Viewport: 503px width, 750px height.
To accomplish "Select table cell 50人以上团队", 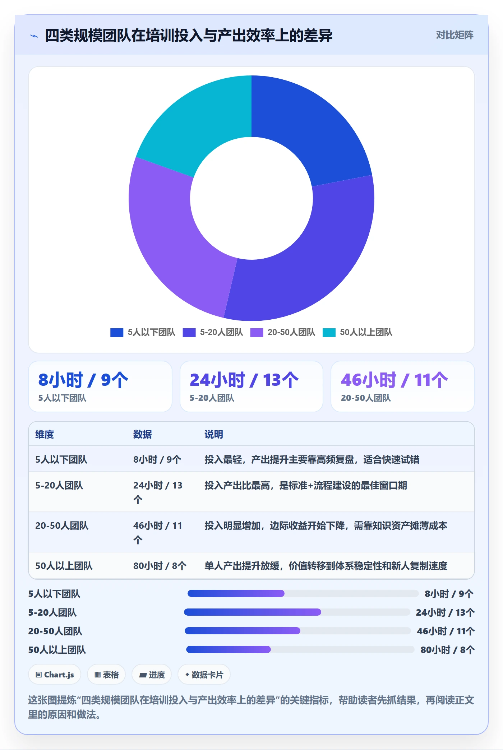I will [x=64, y=566].
